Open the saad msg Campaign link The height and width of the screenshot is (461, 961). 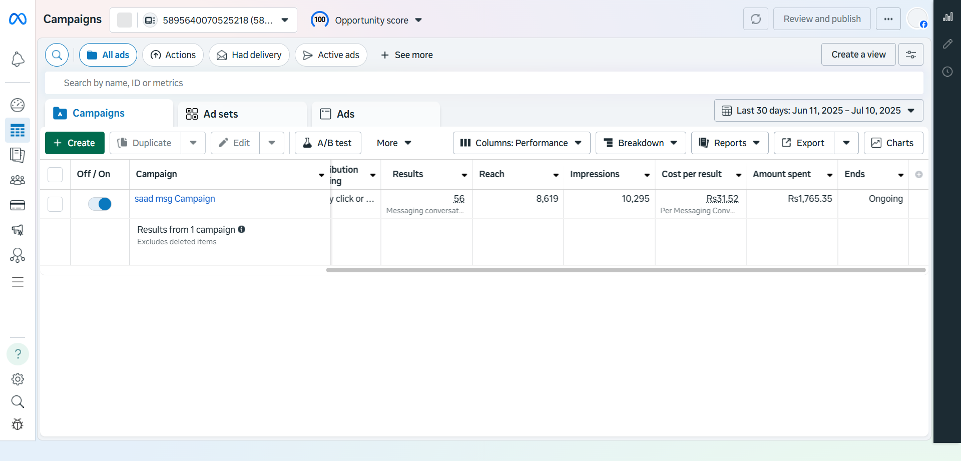coord(175,199)
